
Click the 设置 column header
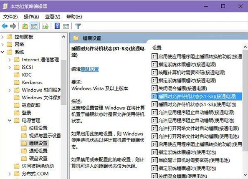coord(157,48)
